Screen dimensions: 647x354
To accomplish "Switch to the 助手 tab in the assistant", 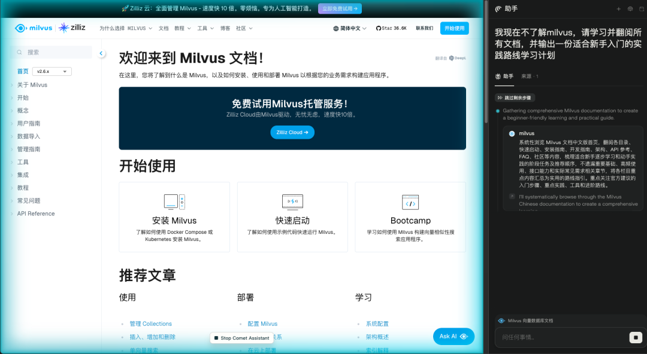I will tap(504, 76).
